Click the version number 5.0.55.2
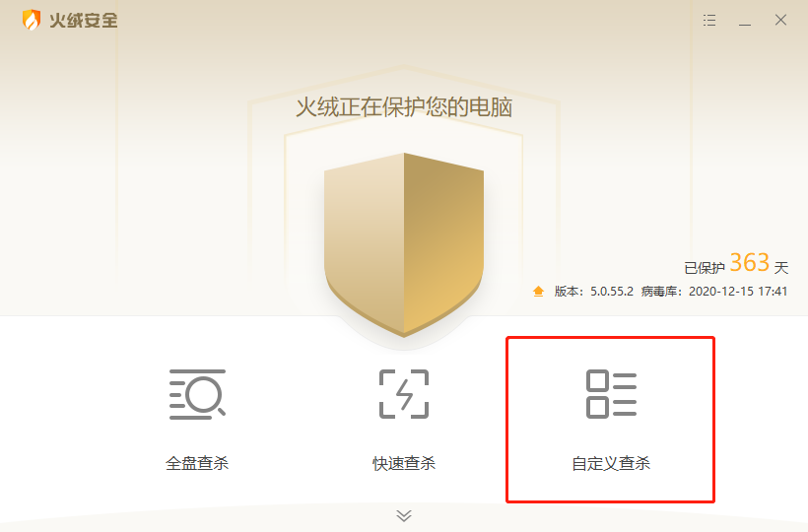This screenshot has width=808, height=532. pos(612,292)
